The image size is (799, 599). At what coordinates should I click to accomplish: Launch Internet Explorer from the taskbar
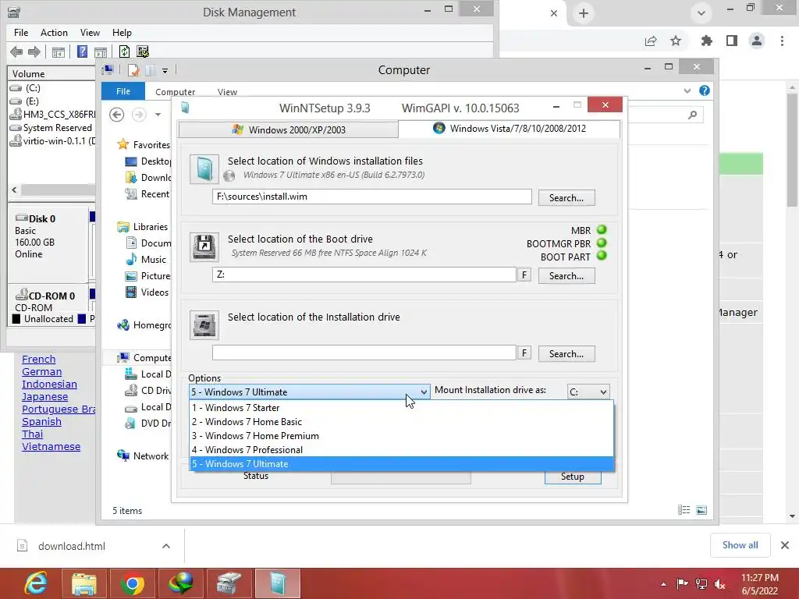click(x=36, y=583)
